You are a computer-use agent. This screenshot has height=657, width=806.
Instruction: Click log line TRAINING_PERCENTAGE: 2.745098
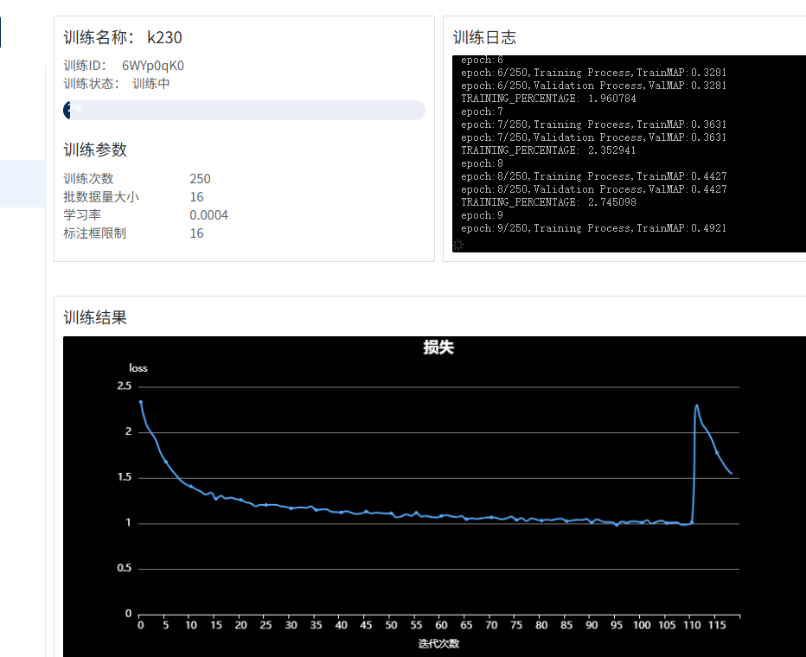pyautogui.click(x=548, y=202)
